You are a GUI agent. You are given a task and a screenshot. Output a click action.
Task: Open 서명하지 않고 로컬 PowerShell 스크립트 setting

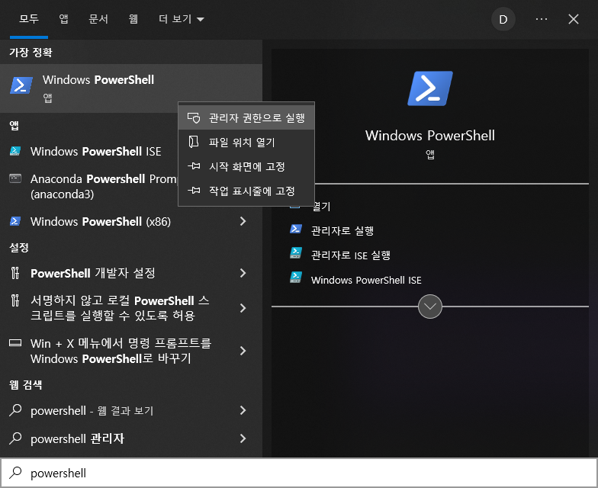(120, 308)
